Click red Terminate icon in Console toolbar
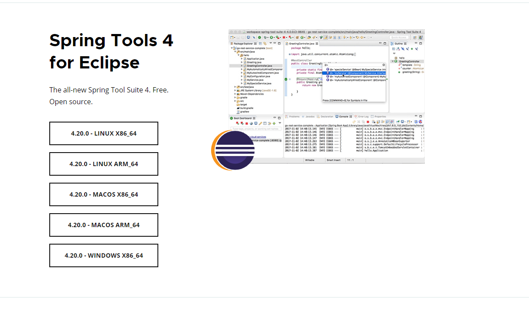The width and height of the screenshot is (529, 320). 368,122
